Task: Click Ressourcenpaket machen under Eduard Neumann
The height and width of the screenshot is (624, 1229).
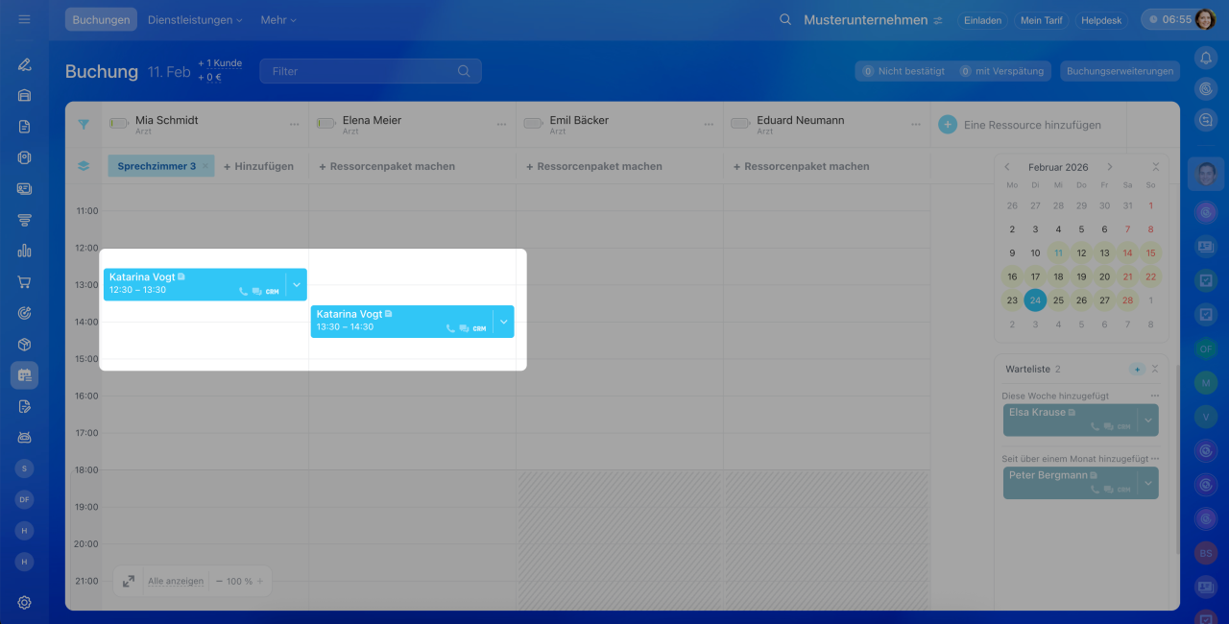Action: 801,166
